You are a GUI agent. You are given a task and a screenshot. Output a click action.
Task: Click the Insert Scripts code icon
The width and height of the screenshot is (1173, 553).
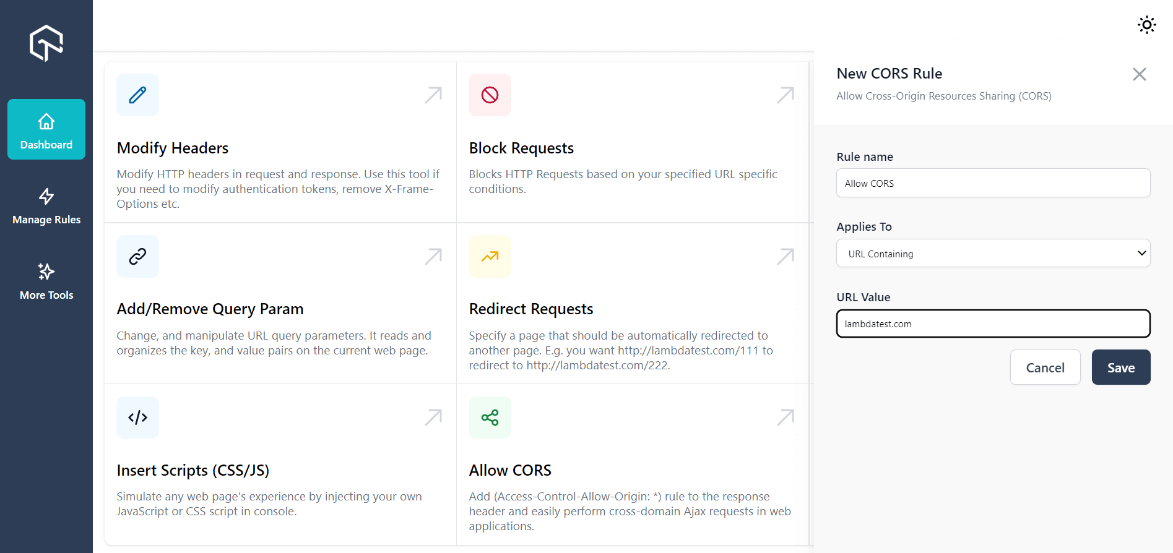137,418
